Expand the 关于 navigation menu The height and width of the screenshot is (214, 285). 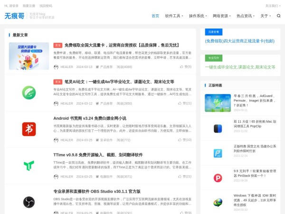pyautogui.click(x=266, y=16)
